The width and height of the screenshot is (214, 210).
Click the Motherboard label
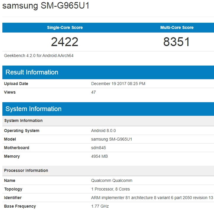click(x=17, y=148)
